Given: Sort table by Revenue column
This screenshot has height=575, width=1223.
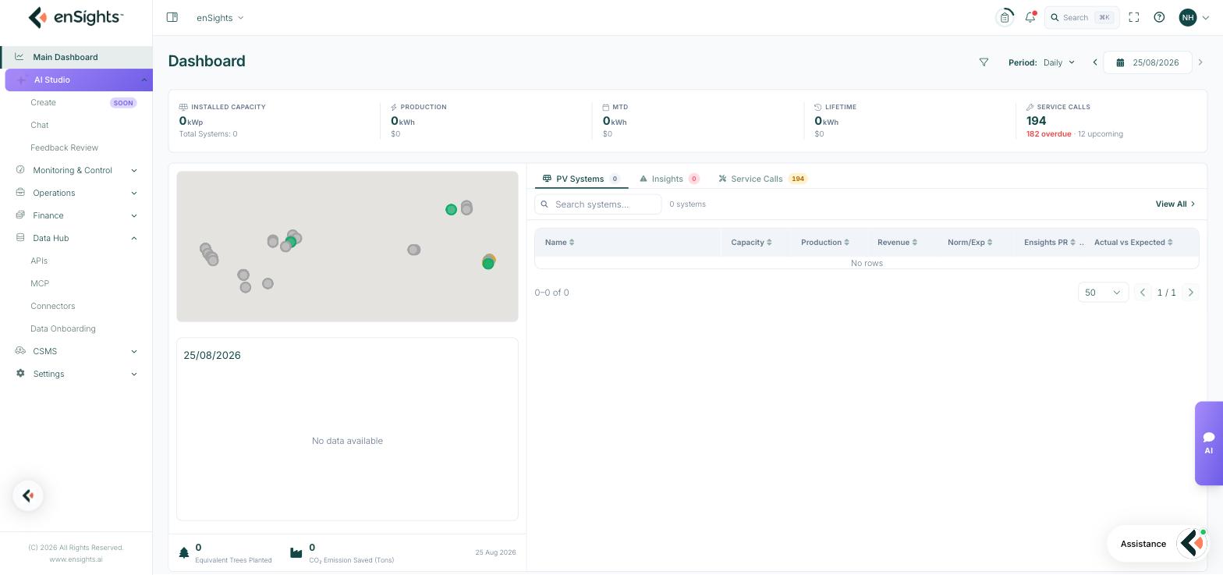Looking at the screenshot, I should (897, 242).
